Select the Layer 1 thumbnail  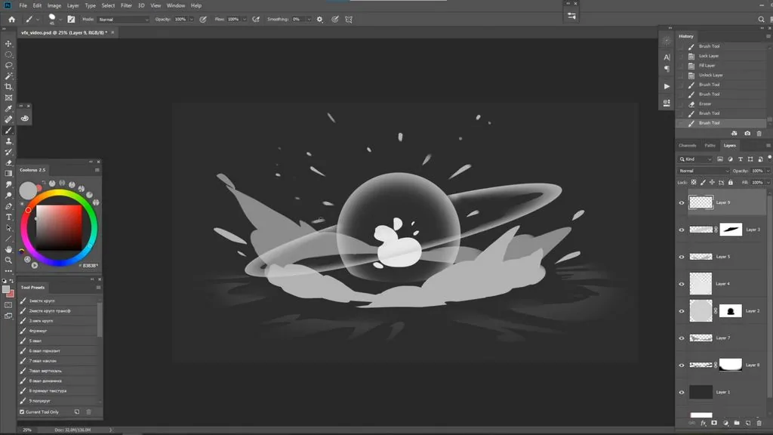point(701,392)
